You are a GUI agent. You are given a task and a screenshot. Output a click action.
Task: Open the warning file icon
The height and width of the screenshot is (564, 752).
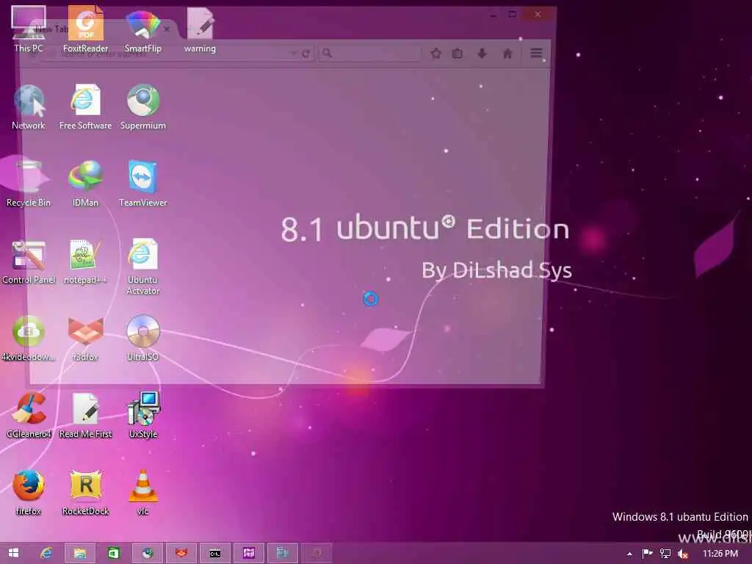pyautogui.click(x=200, y=29)
